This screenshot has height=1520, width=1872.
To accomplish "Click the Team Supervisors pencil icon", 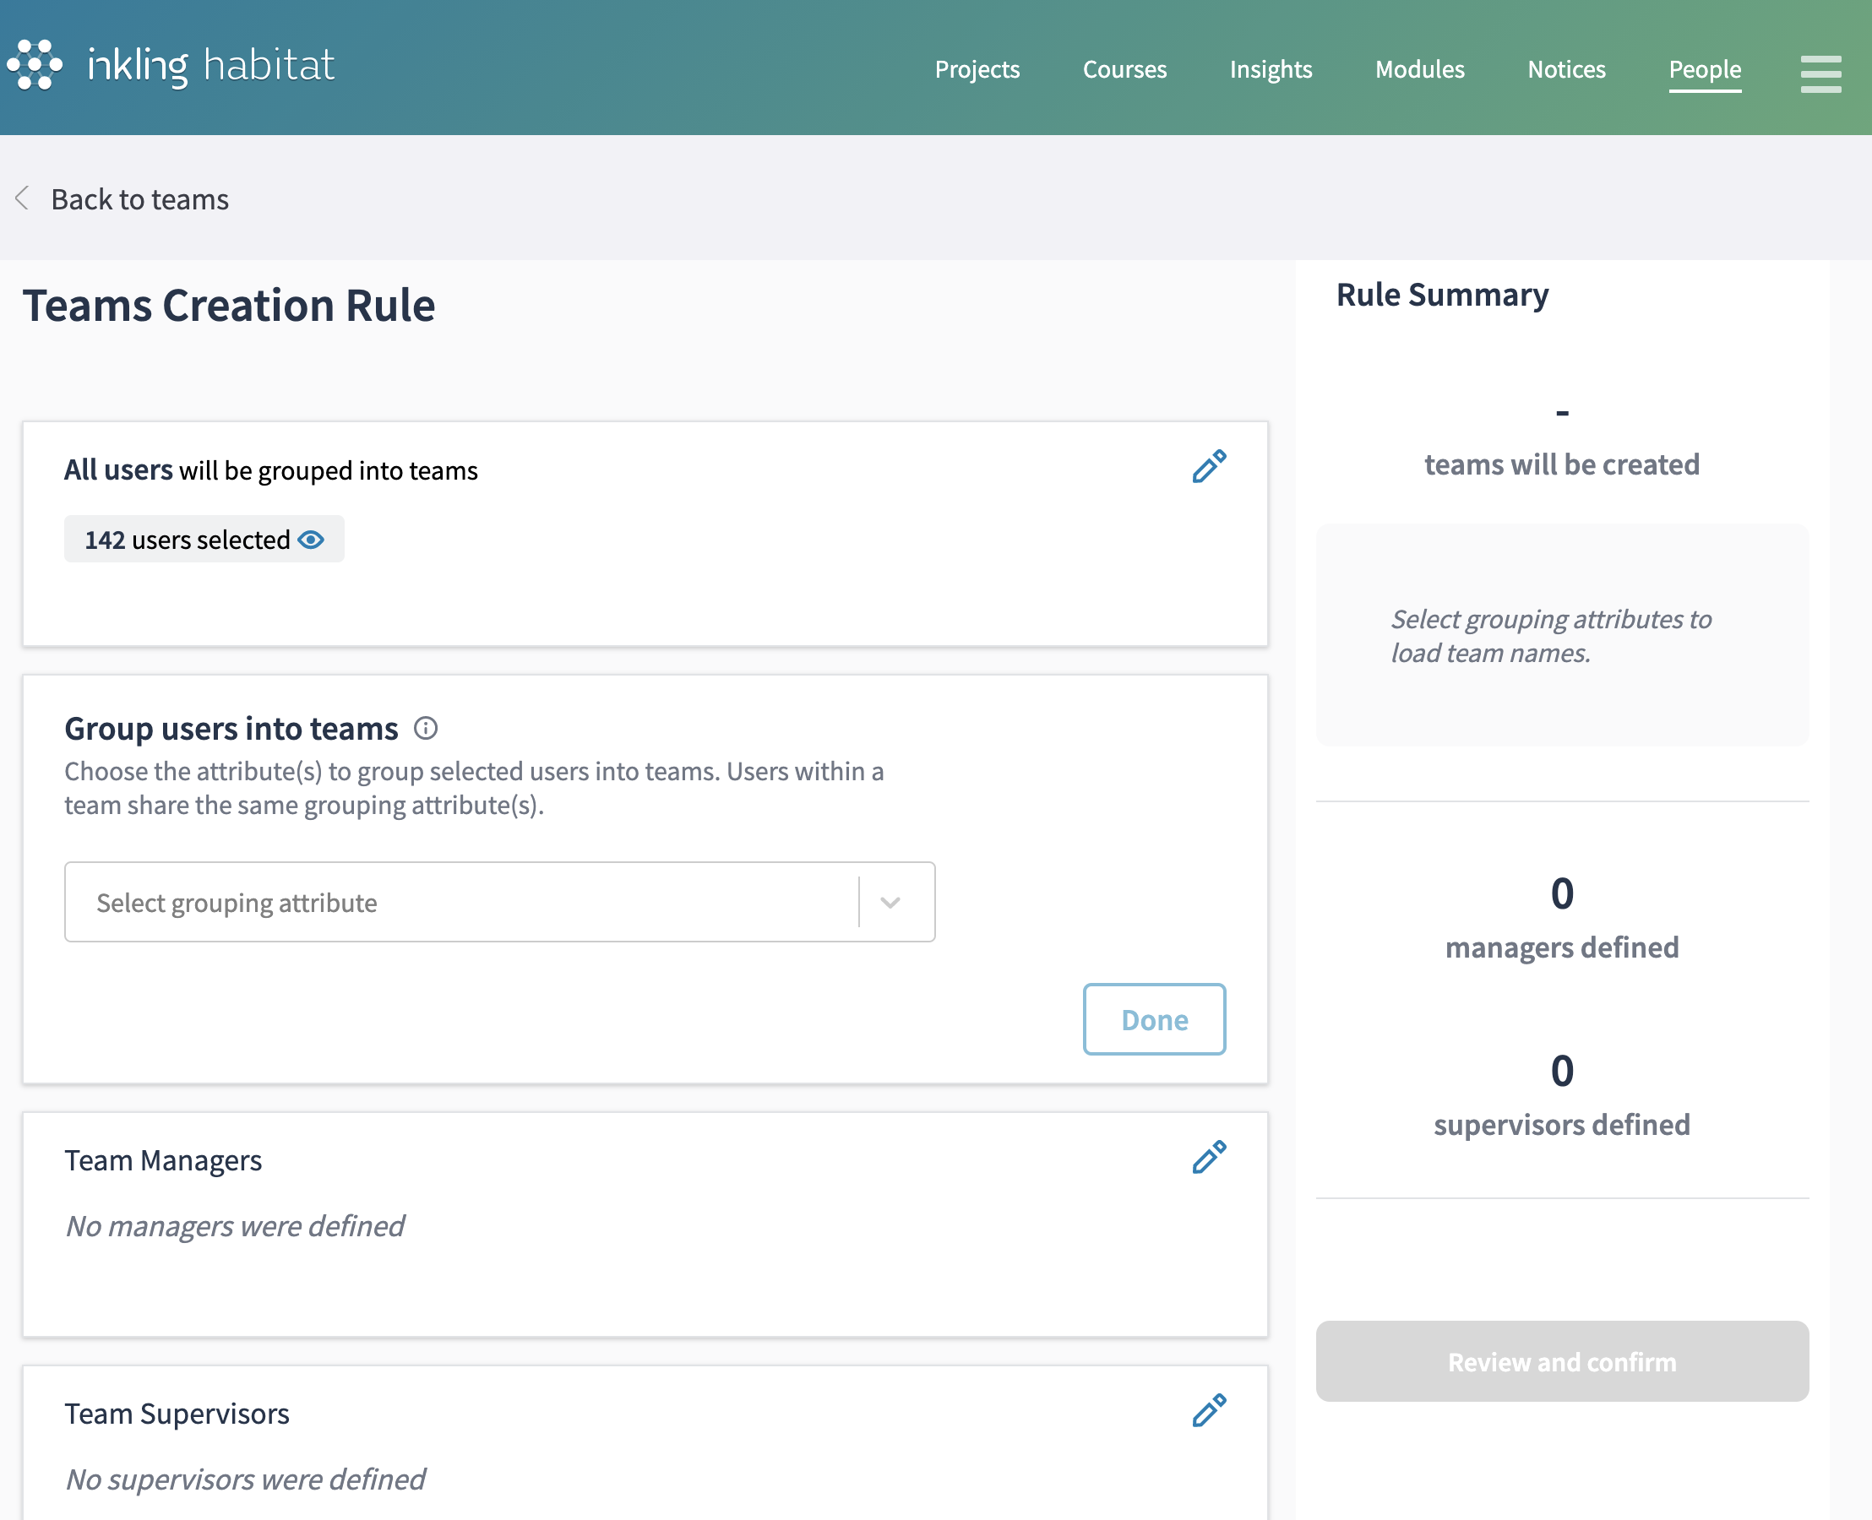I will [x=1209, y=1410].
